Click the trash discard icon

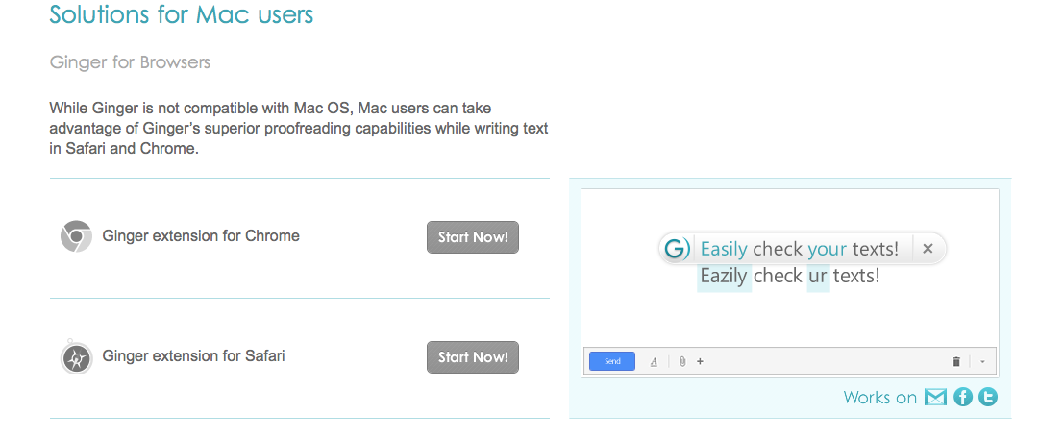pyautogui.click(x=956, y=362)
